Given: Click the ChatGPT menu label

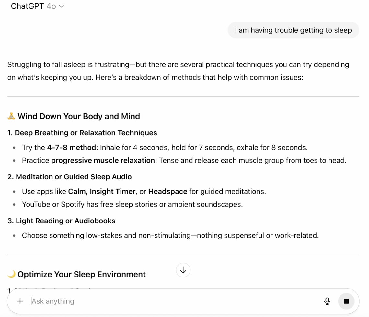Looking at the screenshot, I should (28, 6).
